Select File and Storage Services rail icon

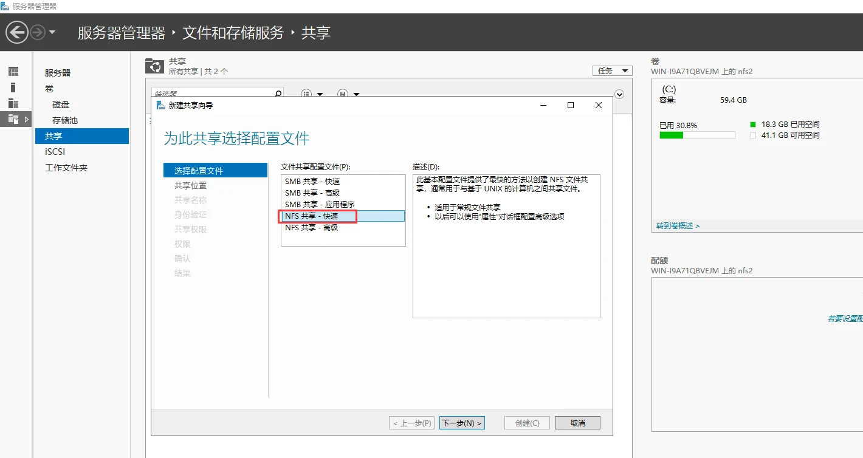pyautogui.click(x=13, y=119)
